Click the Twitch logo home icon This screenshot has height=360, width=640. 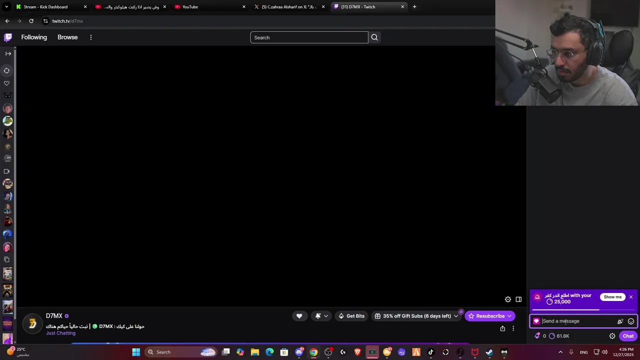(8, 37)
